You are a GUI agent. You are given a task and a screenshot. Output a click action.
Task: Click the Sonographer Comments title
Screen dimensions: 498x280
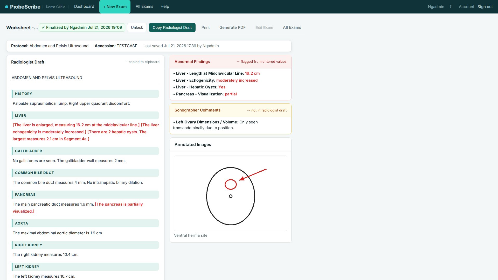(197, 110)
